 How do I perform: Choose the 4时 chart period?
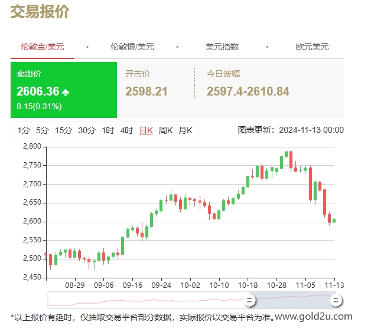pyautogui.click(x=126, y=131)
